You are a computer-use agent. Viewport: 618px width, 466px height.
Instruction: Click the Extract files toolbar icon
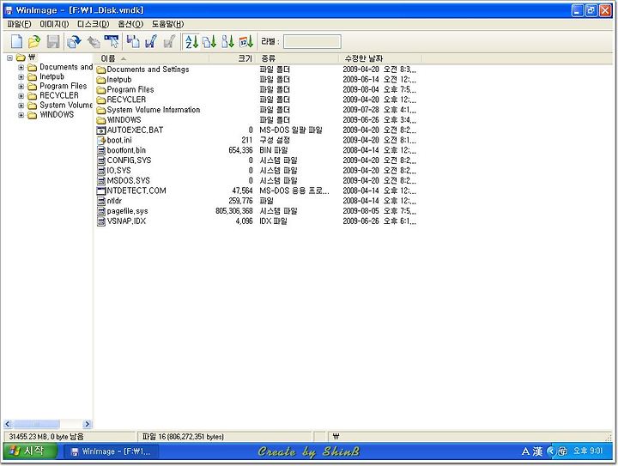[x=74, y=41]
